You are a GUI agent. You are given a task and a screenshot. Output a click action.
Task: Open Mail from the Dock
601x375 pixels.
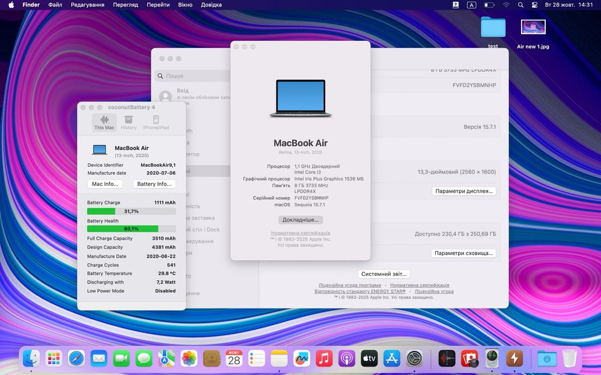click(99, 359)
